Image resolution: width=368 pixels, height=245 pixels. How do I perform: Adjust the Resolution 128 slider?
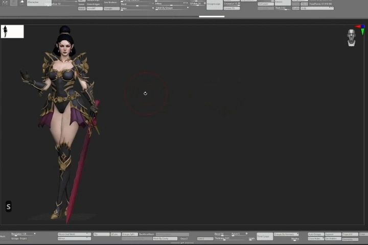(x=23, y=234)
